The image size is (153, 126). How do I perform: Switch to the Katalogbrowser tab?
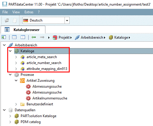coord(23,30)
